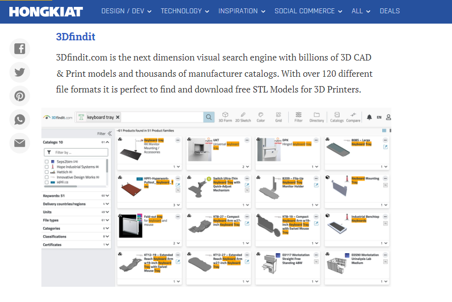
Task: Open the Catalogs tool
Action: (x=337, y=117)
